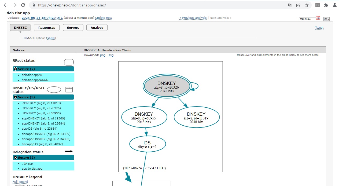The image size is (339, 186).
Task: Open the Full legend link
Action: point(20,182)
